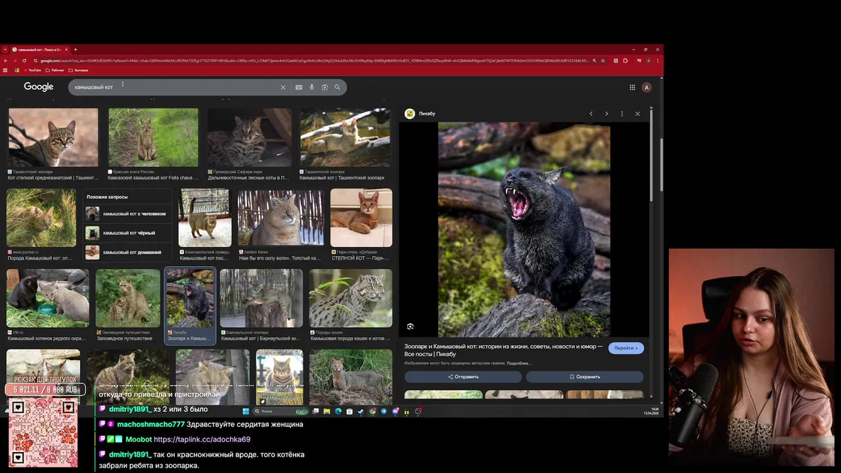Open the Seldon News cat thumbnail
Image resolution: width=841 pixels, height=473 pixels.
[281, 218]
